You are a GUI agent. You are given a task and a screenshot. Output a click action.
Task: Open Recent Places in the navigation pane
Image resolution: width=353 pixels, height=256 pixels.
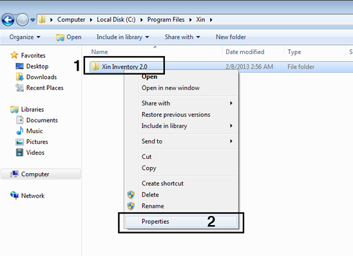(45, 88)
